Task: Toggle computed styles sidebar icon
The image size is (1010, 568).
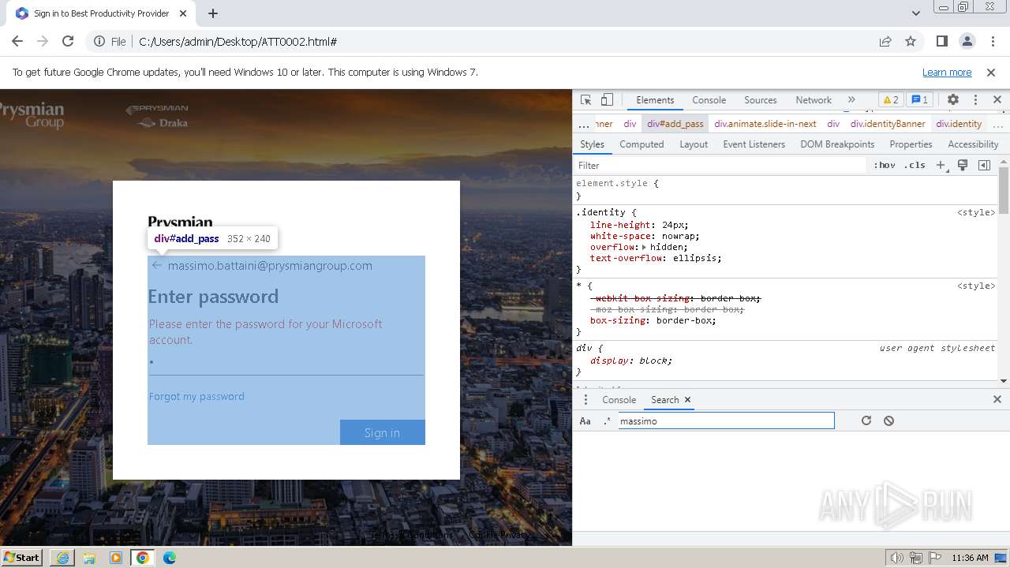Action: point(984,165)
